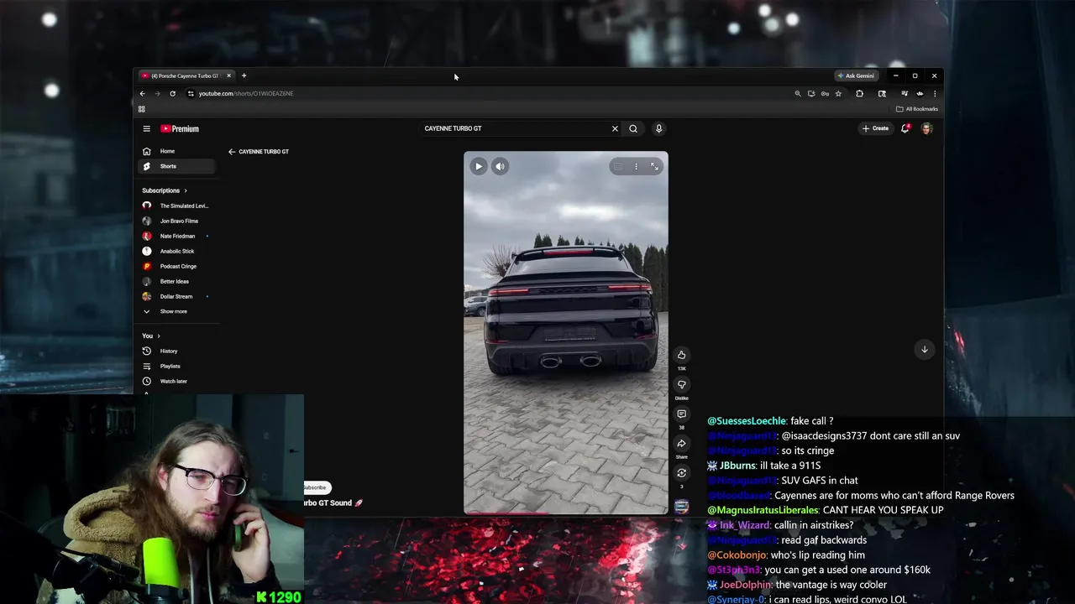The image size is (1075, 604).
Task: Open saved passwords key icon
Action: pyautogui.click(x=825, y=94)
